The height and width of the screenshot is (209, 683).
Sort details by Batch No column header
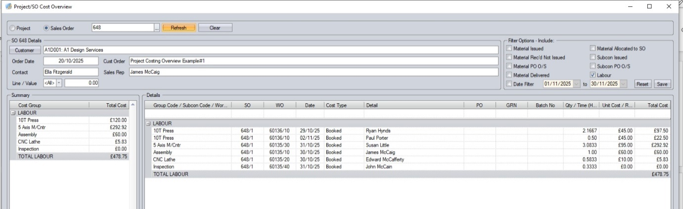pos(545,105)
